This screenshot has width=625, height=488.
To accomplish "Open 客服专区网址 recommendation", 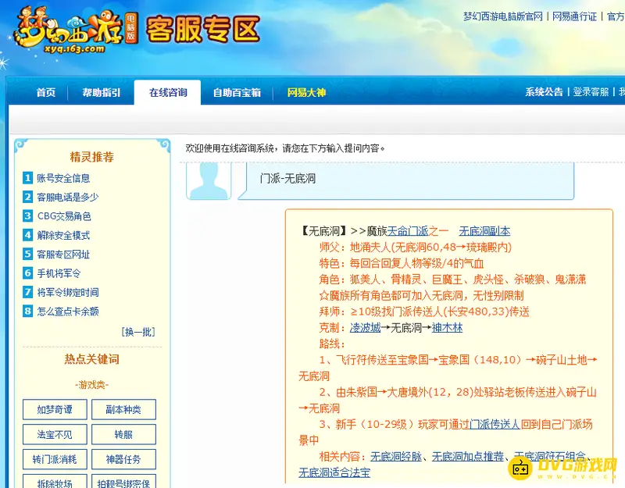I will (x=63, y=255).
